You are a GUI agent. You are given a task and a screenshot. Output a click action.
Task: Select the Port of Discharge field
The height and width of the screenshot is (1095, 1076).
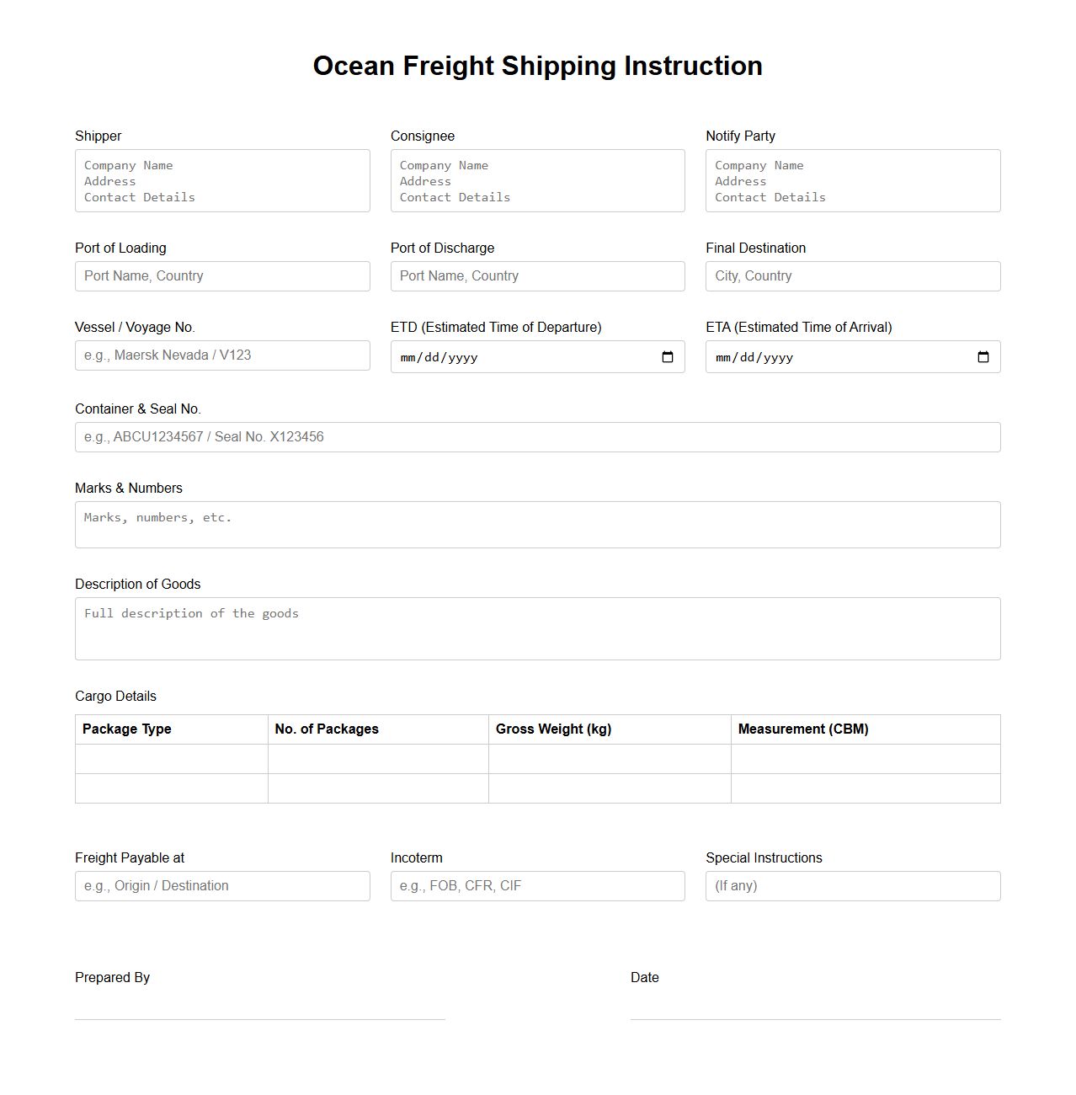pos(537,276)
